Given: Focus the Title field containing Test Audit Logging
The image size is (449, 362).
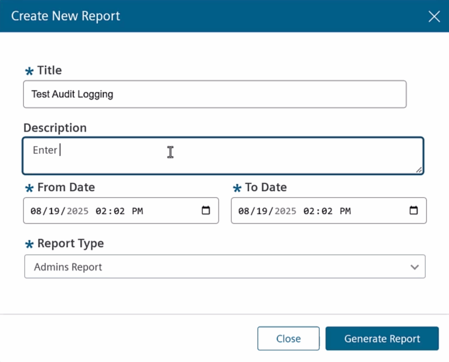Looking at the screenshot, I should 214,94.
